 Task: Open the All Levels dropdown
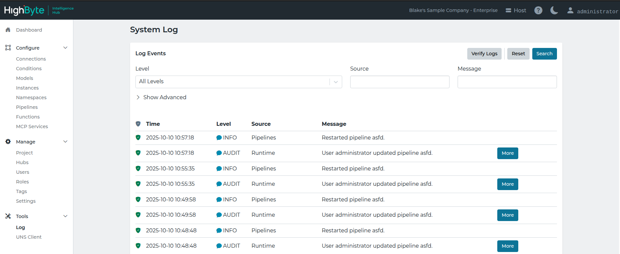click(239, 82)
